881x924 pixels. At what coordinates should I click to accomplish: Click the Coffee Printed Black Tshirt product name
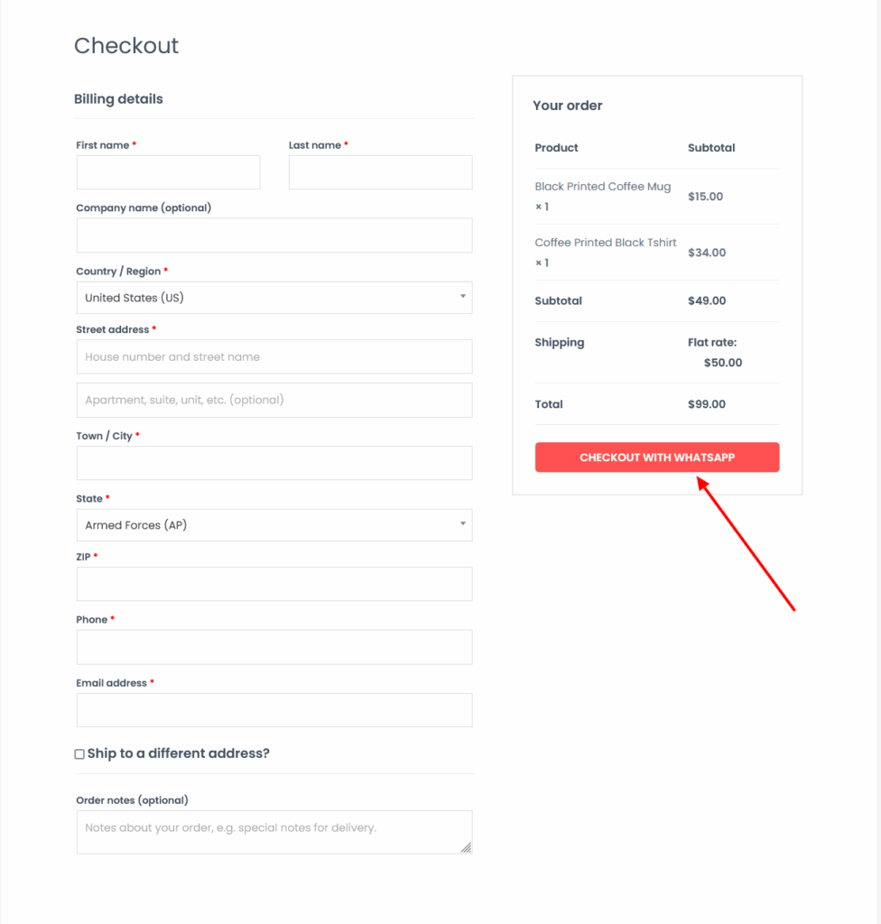pos(605,243)
